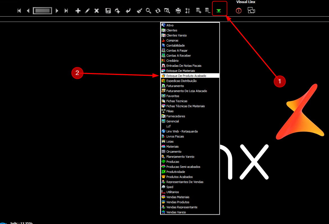Go to the last record in the toolbar
The width and height of the screenshot is (329, 224).
click(x=66, y=11)
